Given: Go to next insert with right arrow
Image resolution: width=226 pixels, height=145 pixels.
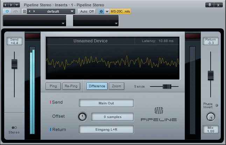Looking at the screenshot, I should point(11,5).
